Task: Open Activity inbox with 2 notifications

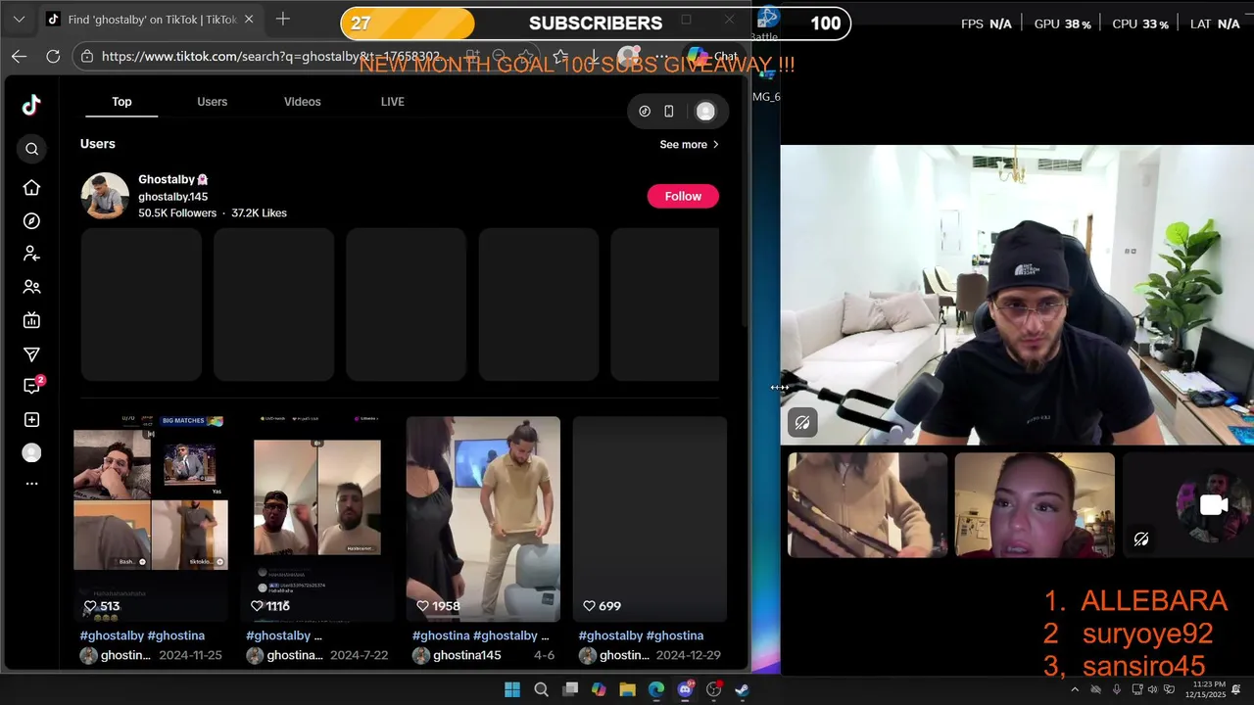Action: (x=32, y=386)
